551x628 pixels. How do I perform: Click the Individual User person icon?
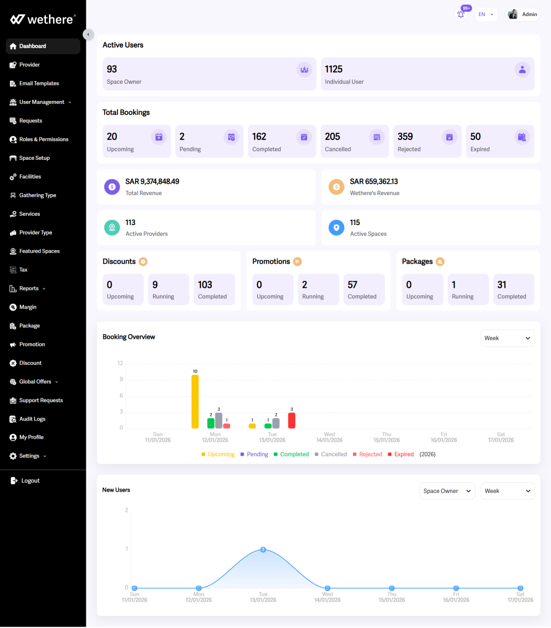[x=522, y=70]
